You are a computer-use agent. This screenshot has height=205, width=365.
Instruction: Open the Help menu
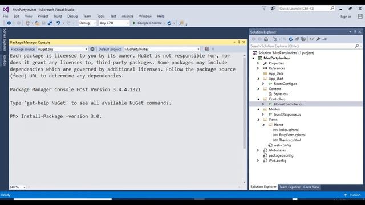(161, 17)
